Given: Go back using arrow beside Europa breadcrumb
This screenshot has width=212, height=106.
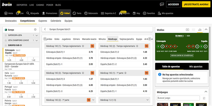Looking at the screenshot, I should click(x=45, y=29).
